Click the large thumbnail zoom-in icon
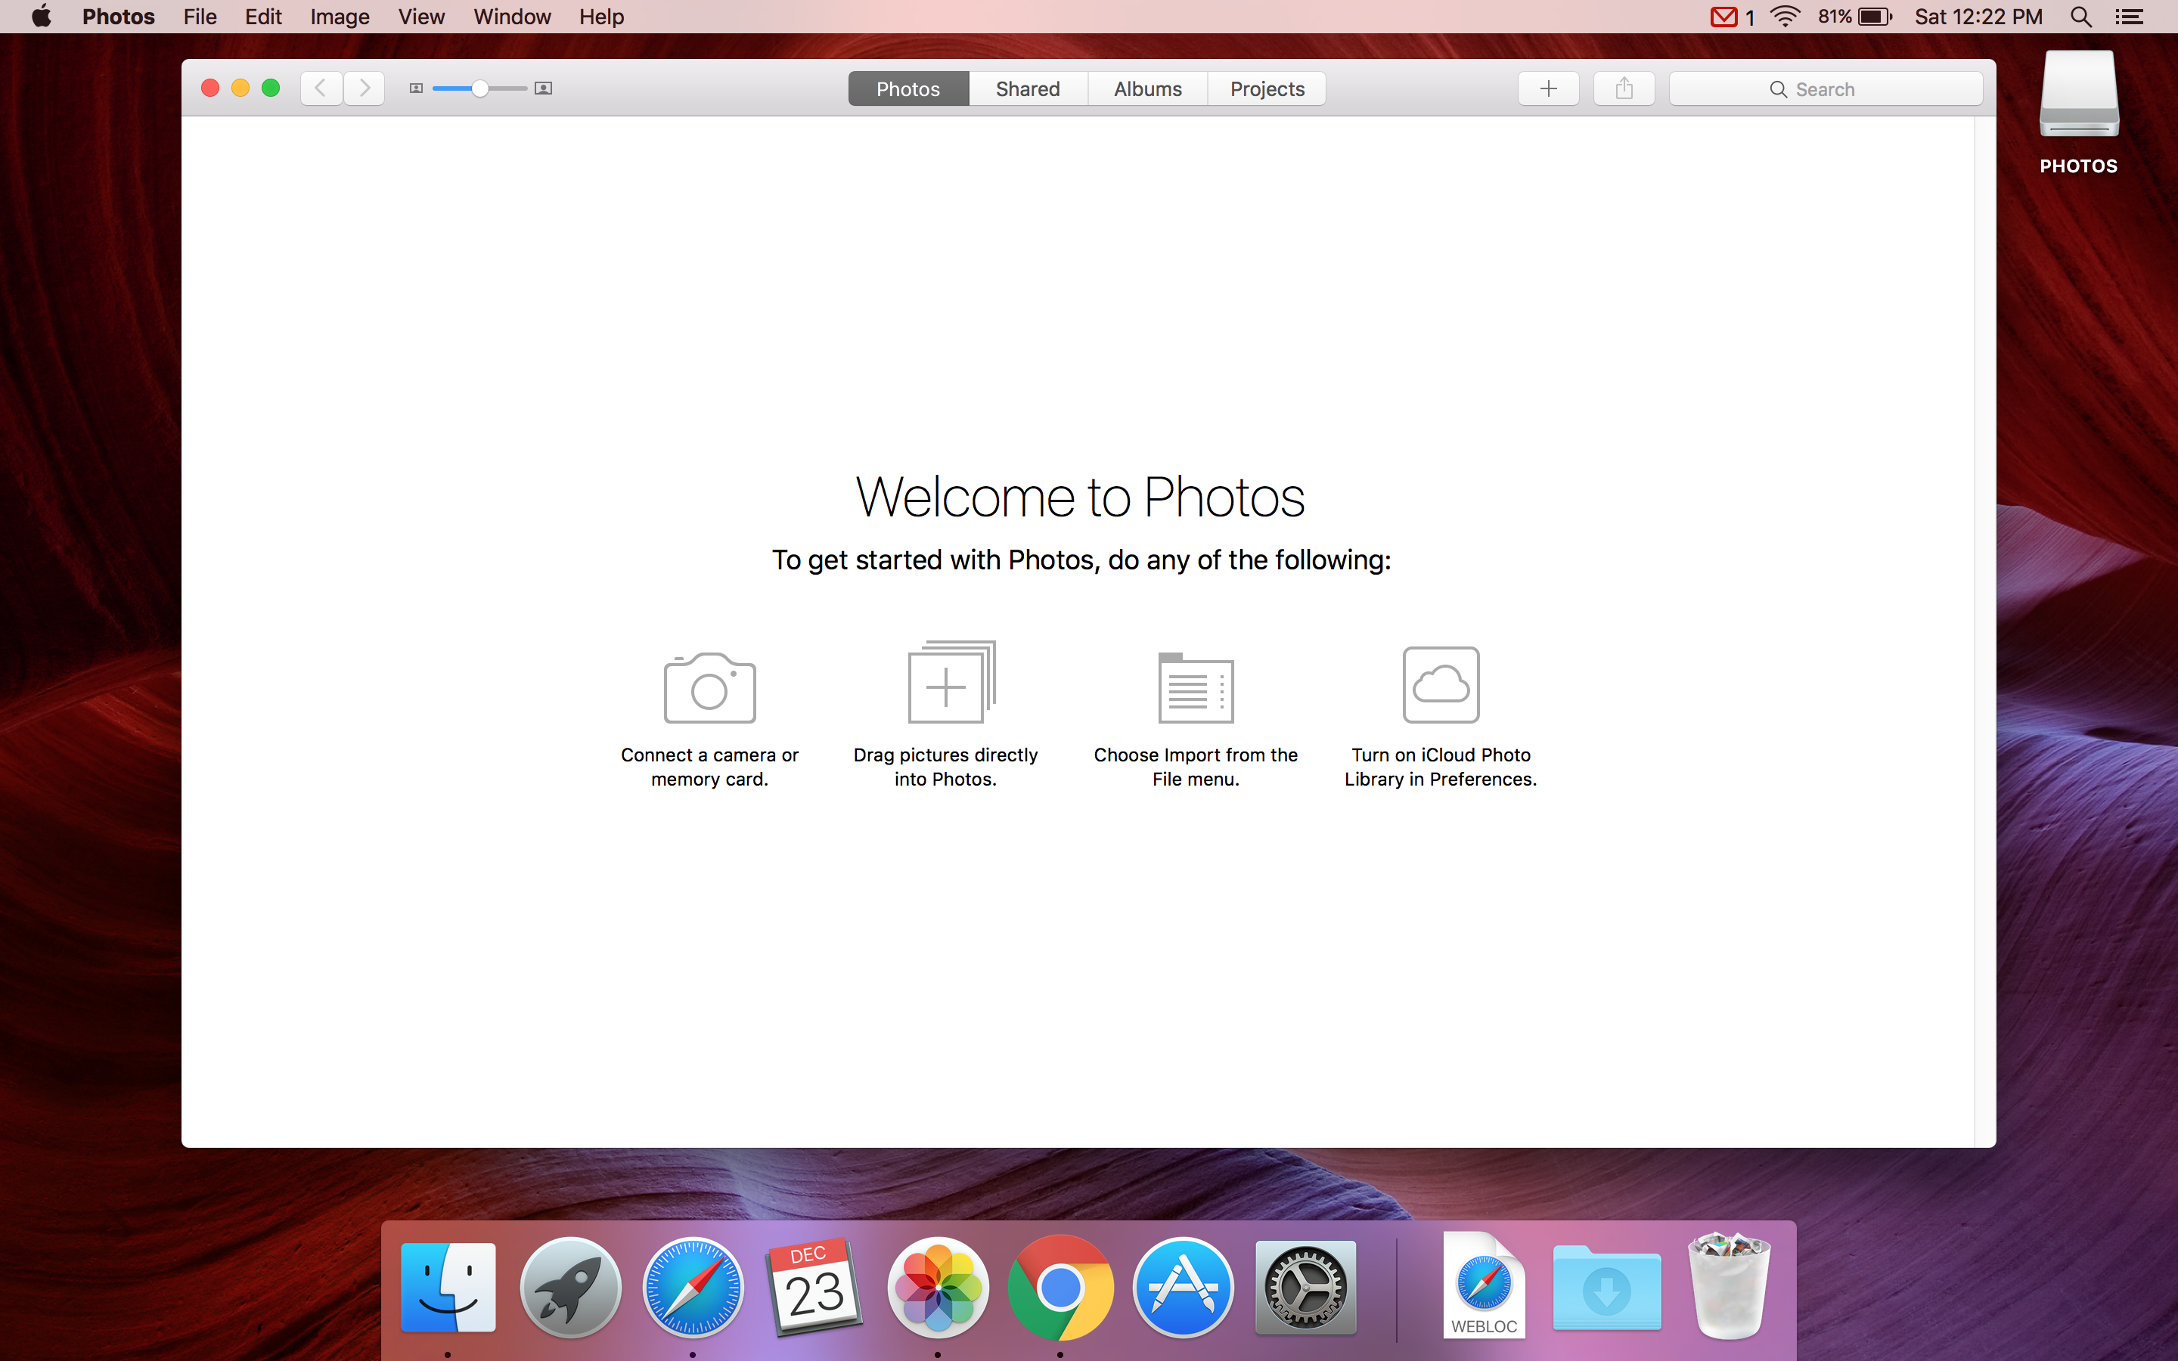 click(543, 88)
